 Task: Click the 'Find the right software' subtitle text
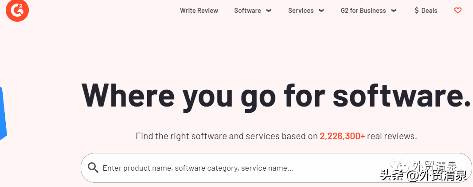(276, 136)
